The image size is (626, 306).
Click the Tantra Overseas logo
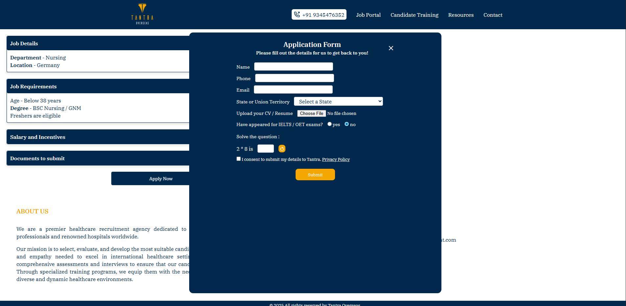click(x=142, y=14)
